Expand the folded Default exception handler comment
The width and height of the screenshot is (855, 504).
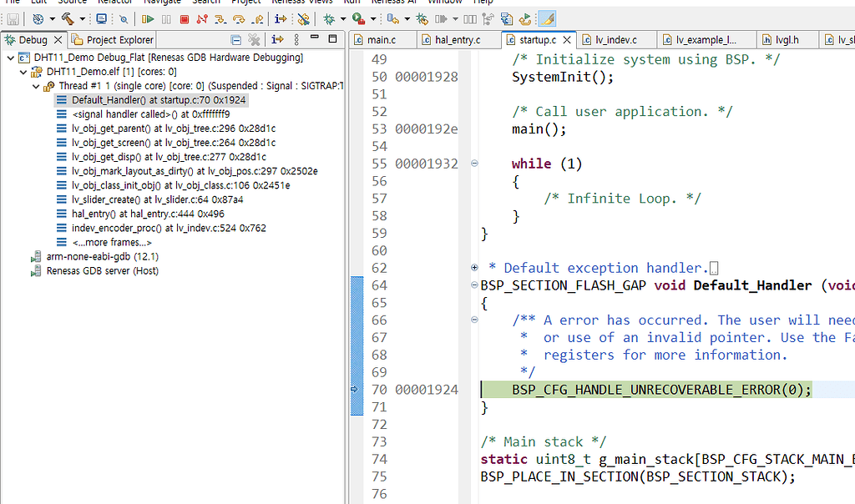474,268
